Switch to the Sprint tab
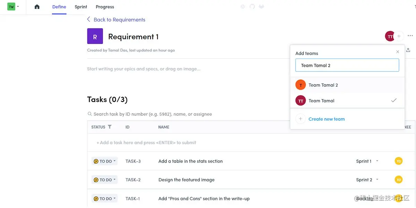This screenshot has width=416, height=208. tap(81, 7)
